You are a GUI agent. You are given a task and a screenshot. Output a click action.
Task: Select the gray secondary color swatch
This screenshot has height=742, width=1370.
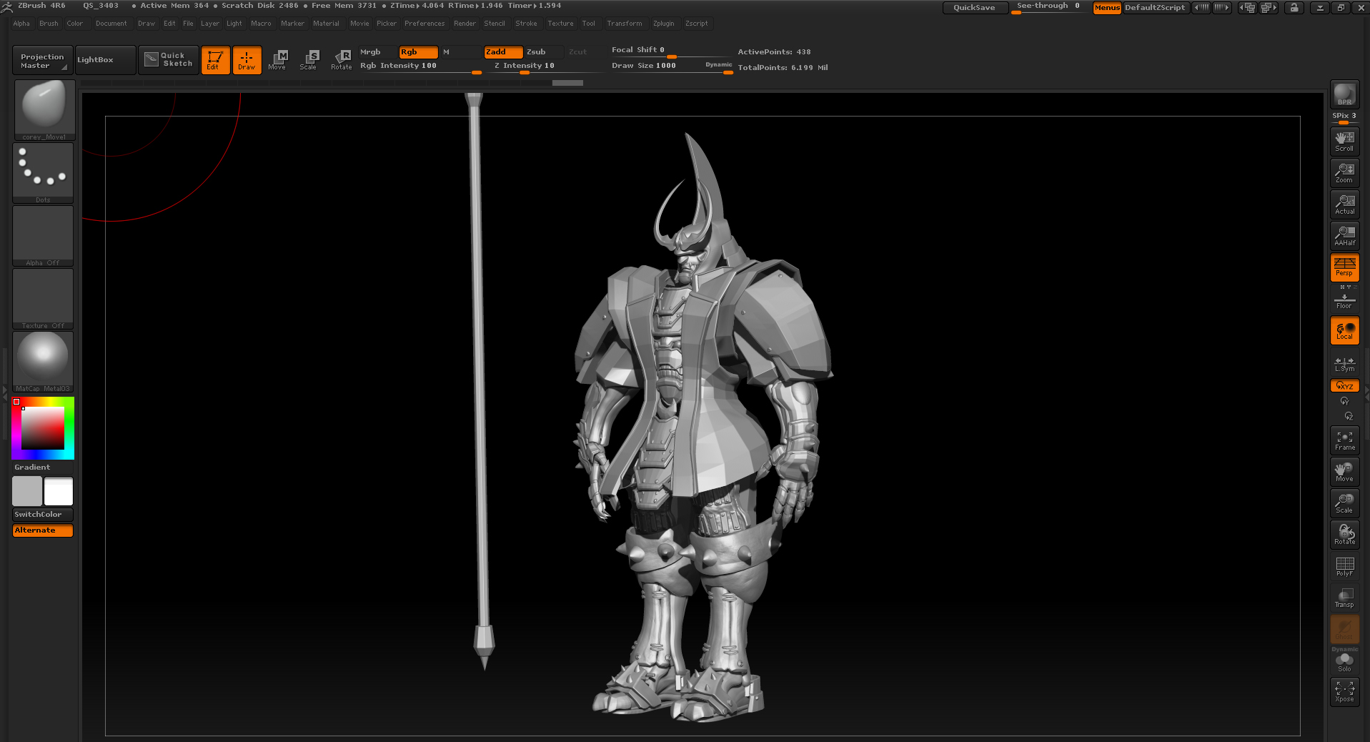click(27, 491)
